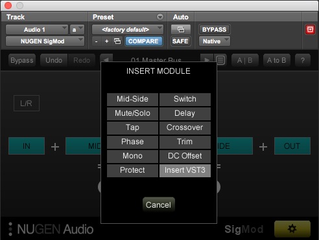Screen dimensions: 319x240
Task: Go to next SigMod preset arrow
Action: pyautogui.click(x=207, y=60)
